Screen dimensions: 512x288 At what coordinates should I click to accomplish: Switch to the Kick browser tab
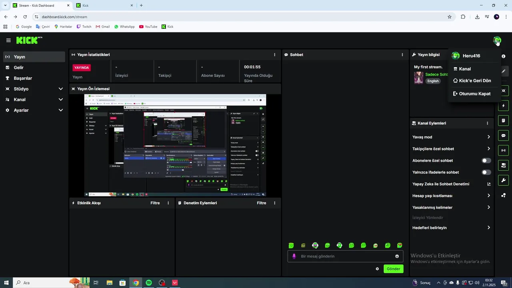[104, 6]
